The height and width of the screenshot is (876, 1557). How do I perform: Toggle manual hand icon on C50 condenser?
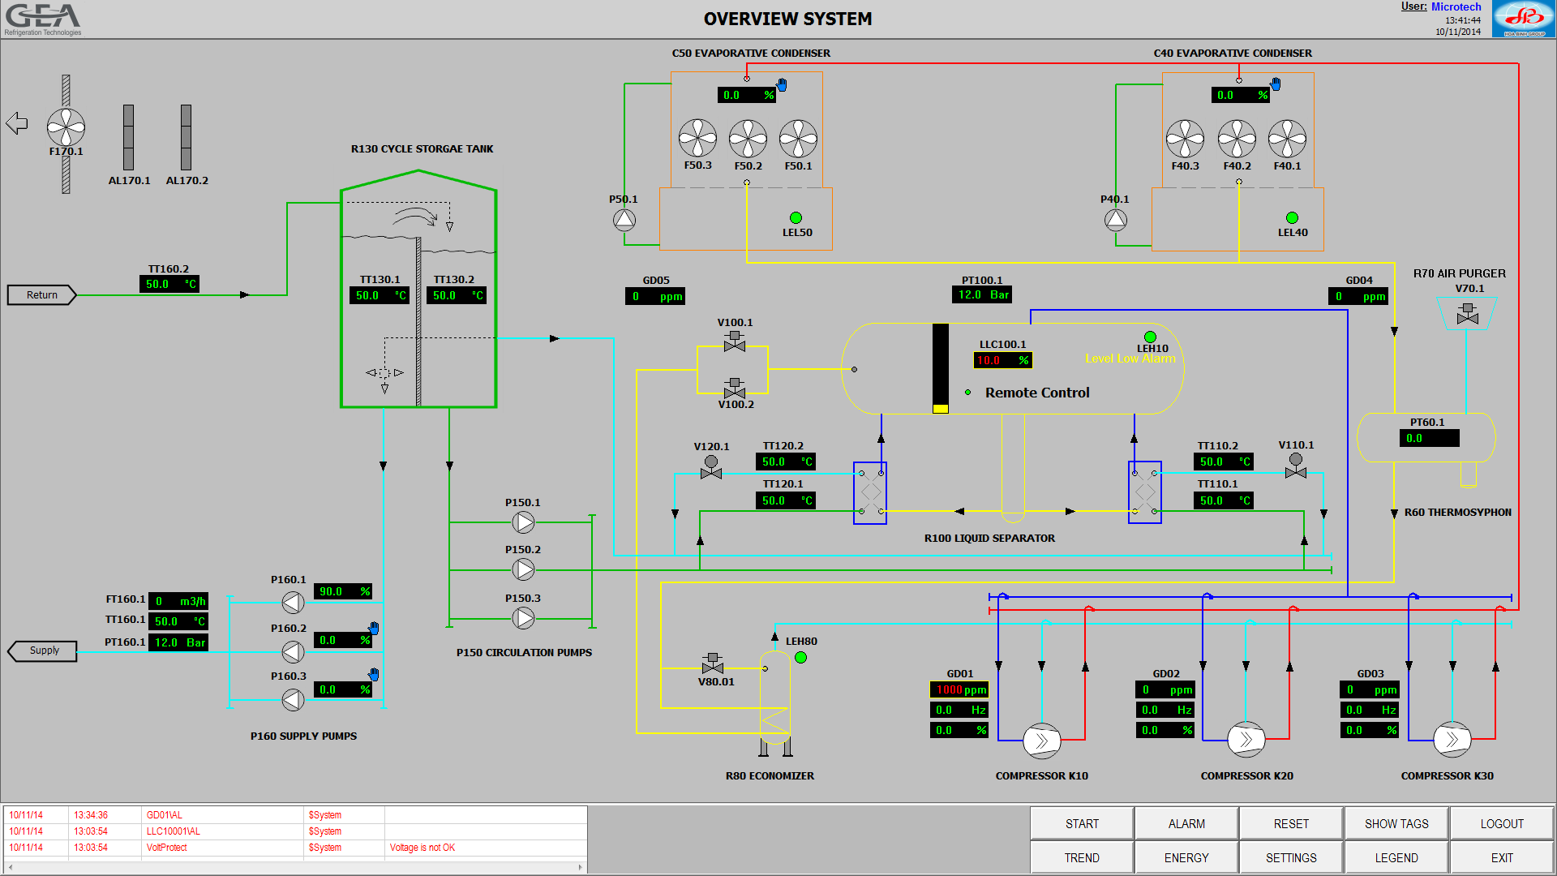[782, 84]
